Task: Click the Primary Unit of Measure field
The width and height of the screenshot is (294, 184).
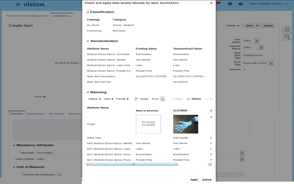Action: tap(69, 175)
